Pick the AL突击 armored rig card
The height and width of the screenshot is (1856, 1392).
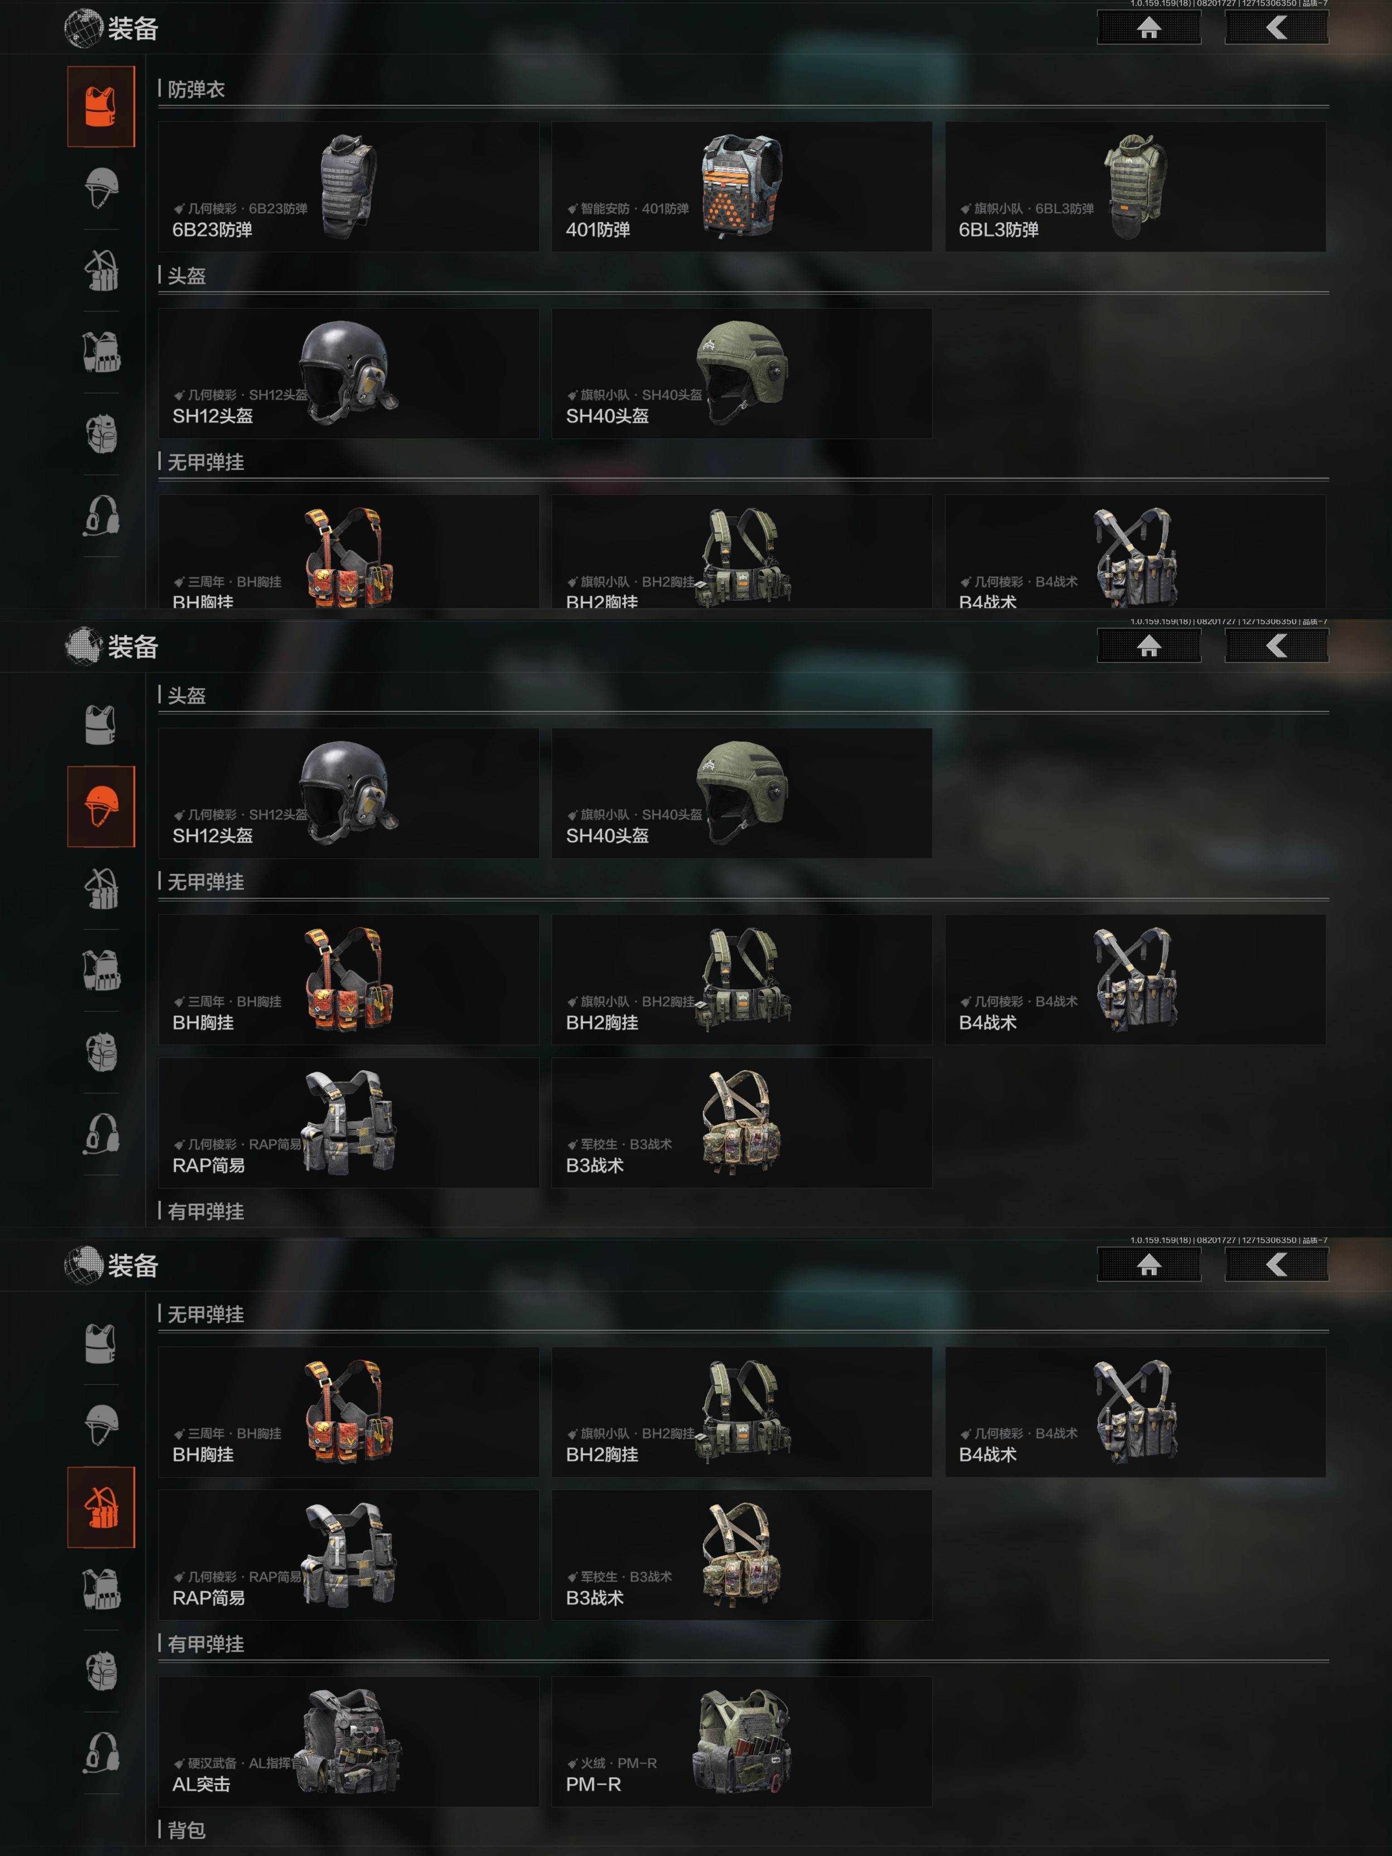coord(348,1742)
